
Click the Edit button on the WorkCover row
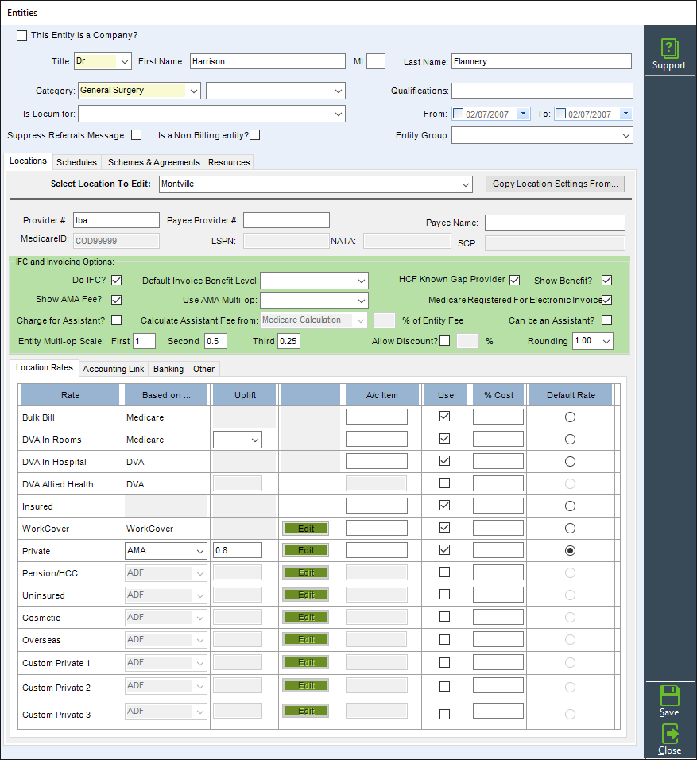pos(305,528)
